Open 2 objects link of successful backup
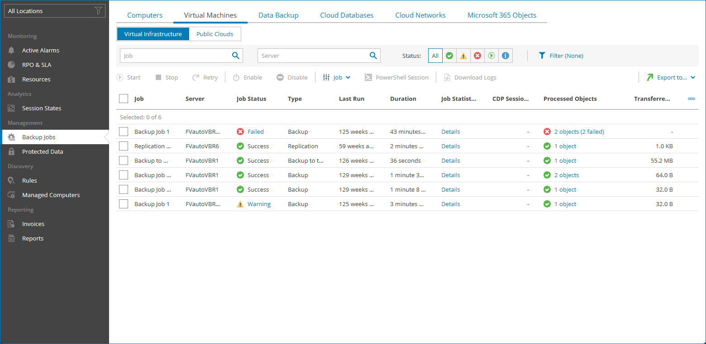706x344 pixels. [567, 175]
